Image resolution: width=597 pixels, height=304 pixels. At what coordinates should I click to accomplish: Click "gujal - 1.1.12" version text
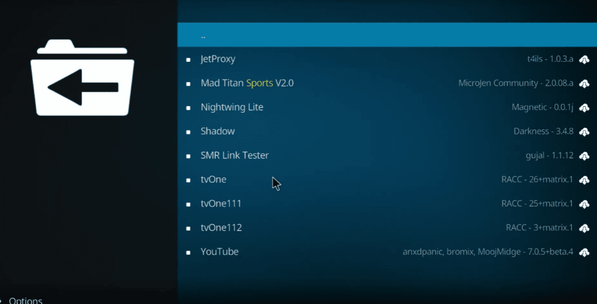click(549, 155)
